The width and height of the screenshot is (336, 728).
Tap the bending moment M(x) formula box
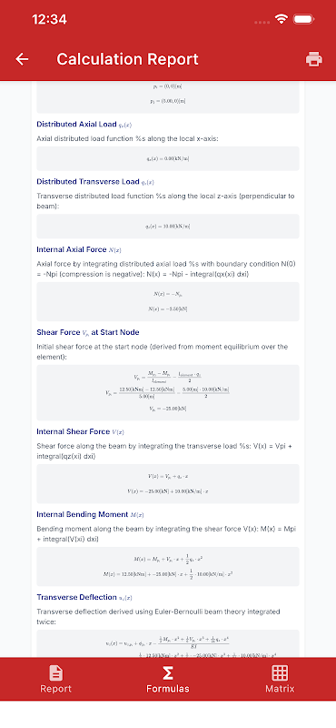168,567
